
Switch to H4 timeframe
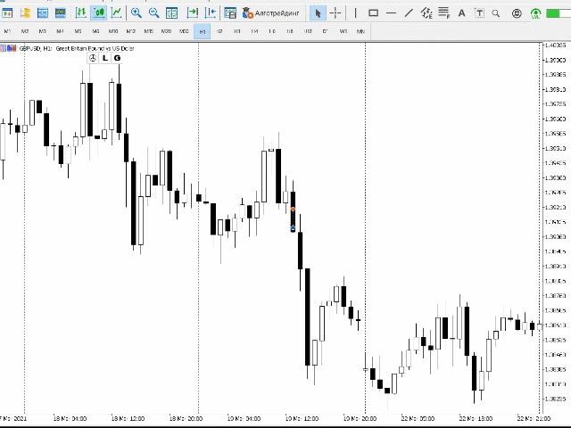254,31
